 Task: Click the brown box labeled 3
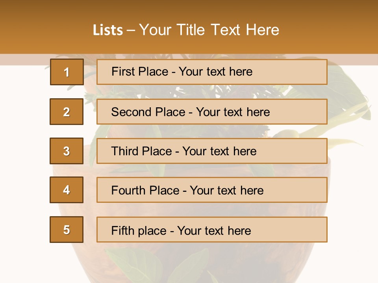[67, 151]
